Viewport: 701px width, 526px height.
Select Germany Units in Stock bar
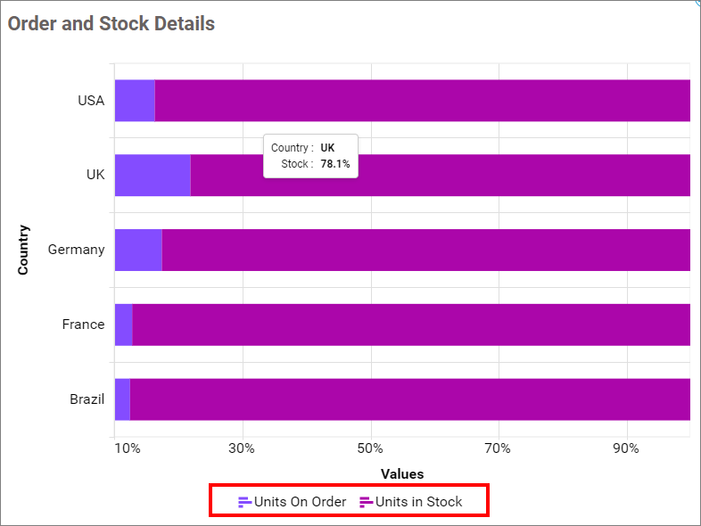click(x=425, y=251)
